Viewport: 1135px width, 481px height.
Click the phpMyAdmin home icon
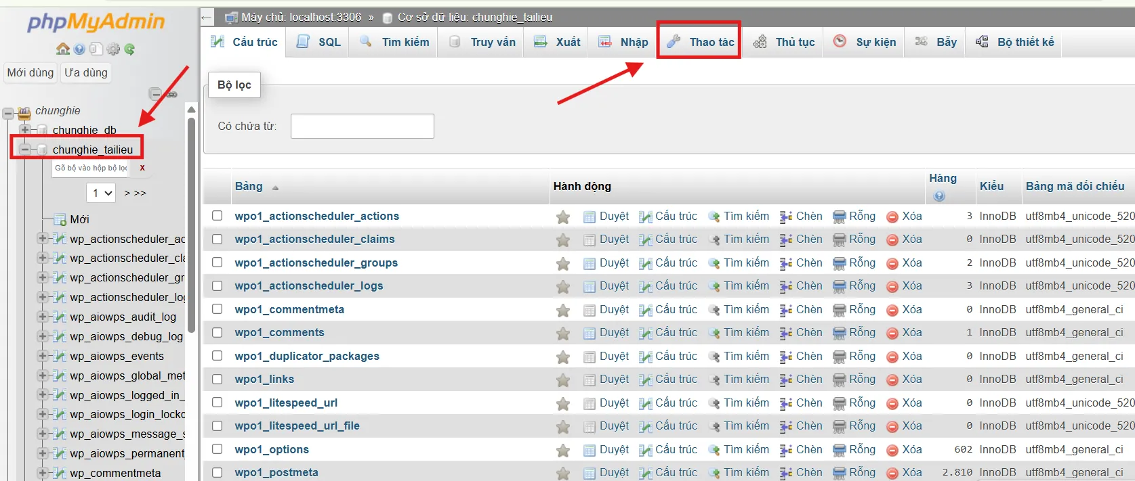point(63,49)
